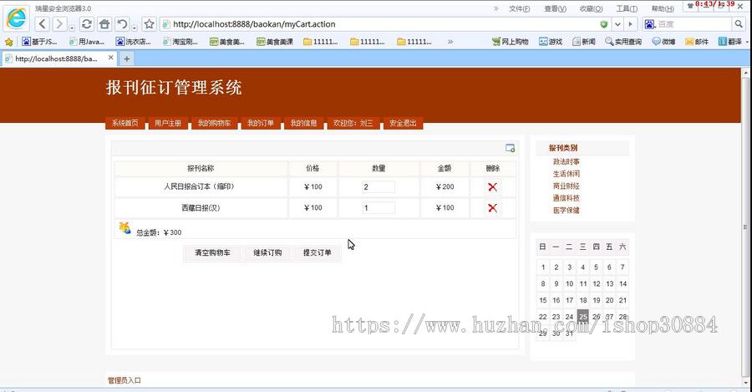This screenshot has height=392, width=752.
Task: Open 我的订单 nav item
Action: 261,124
